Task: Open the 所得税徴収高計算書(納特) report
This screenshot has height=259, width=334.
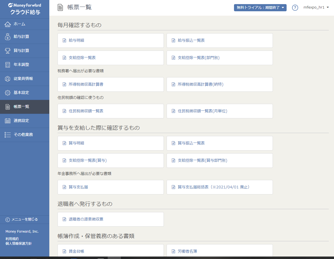Action: 219,84
